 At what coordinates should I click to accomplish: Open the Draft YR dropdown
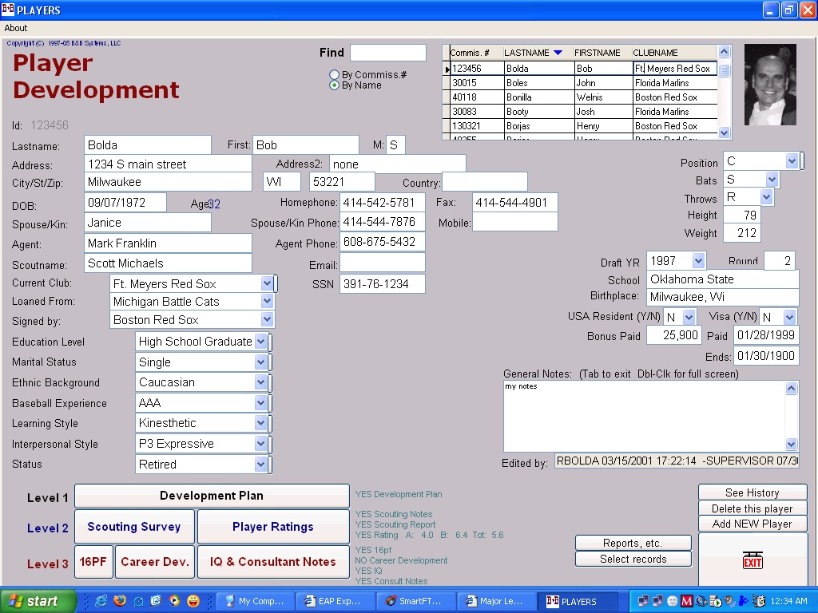[698, 260]
